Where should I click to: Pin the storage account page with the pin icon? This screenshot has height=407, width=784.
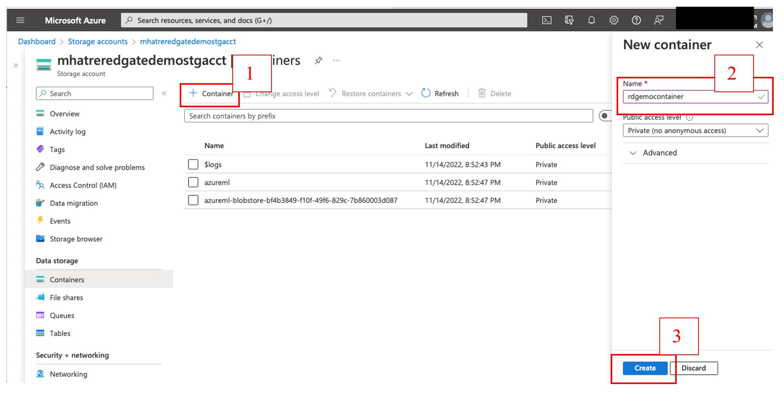[318, 61]
